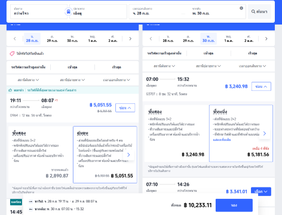Select the first-class card priced ฿5,181.56
The height and width of the screenshot is (215, 282).
point(241,133)
